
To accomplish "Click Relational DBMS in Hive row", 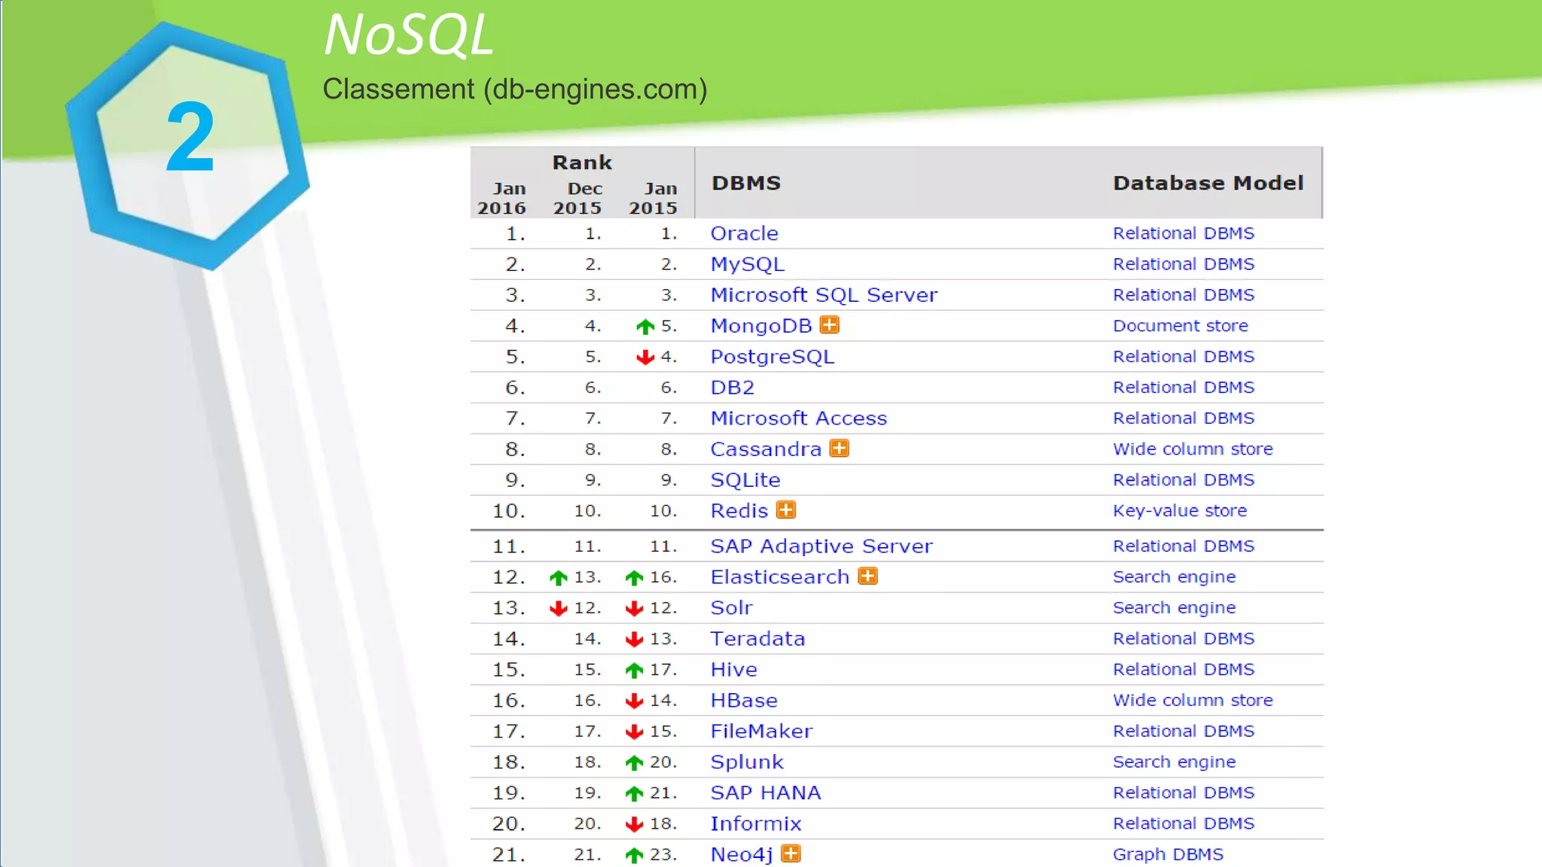I will point(1184,670).
